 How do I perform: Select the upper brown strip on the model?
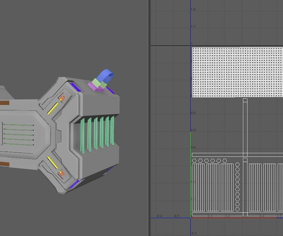(5, 103)
